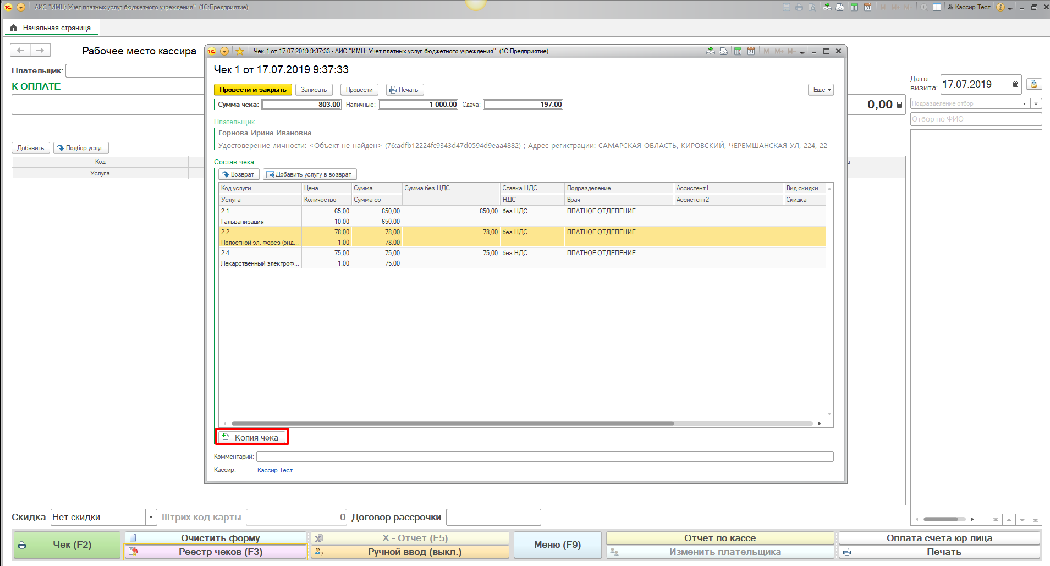The image size is (1050, 566).
Task: Click the load data button beside the visit date
Action: (1034, 84)
